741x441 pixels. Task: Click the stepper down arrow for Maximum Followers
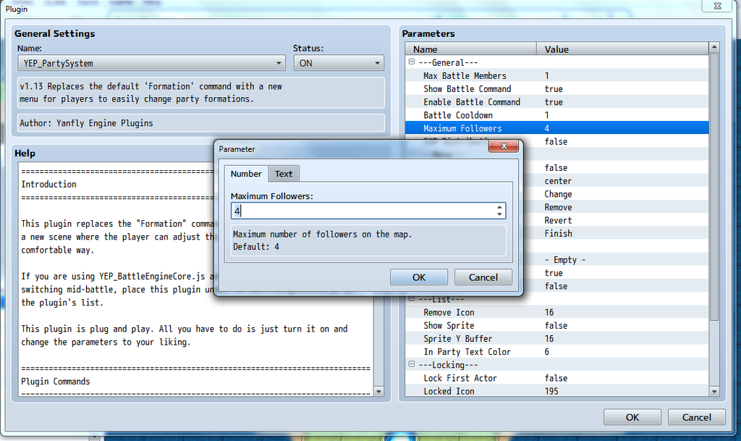(x=499, y=214)
